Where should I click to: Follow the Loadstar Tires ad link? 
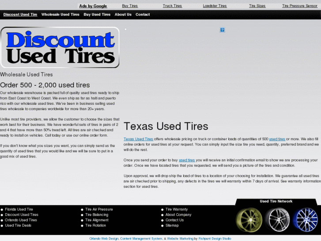[215, 6]
